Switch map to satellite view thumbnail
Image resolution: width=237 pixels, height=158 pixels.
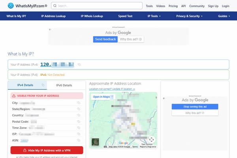coord(95,142)
